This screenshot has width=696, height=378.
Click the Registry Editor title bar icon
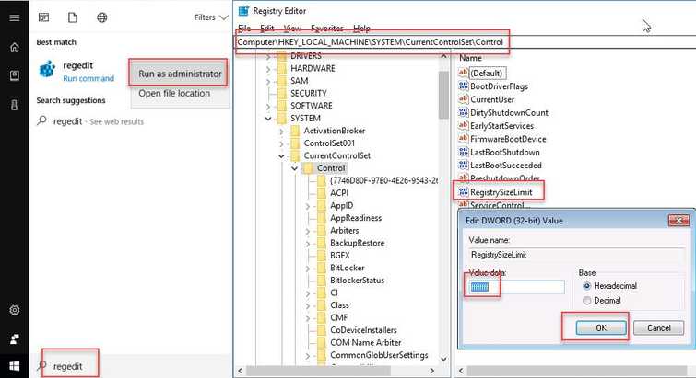click(x=243, y=11)
